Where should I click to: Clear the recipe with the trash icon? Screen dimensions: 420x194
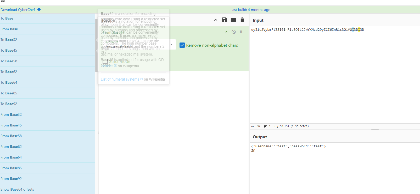click(242, 20)
